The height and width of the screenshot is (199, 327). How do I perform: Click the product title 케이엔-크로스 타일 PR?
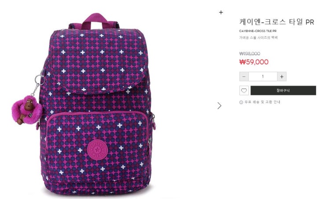pyautogui.click(x=276, y=22)
